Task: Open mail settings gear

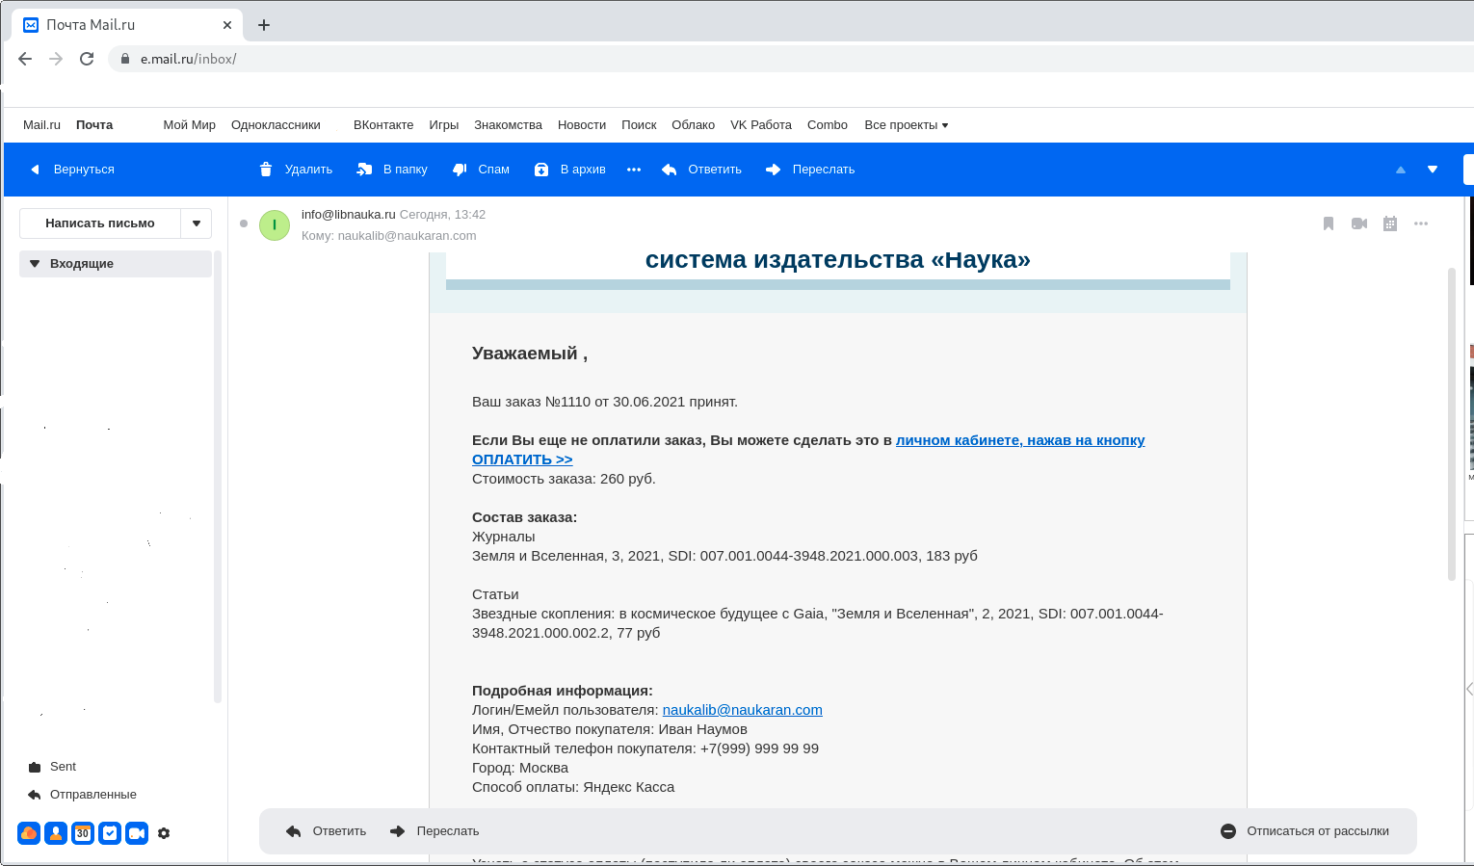Action: (x=164, y=833)
